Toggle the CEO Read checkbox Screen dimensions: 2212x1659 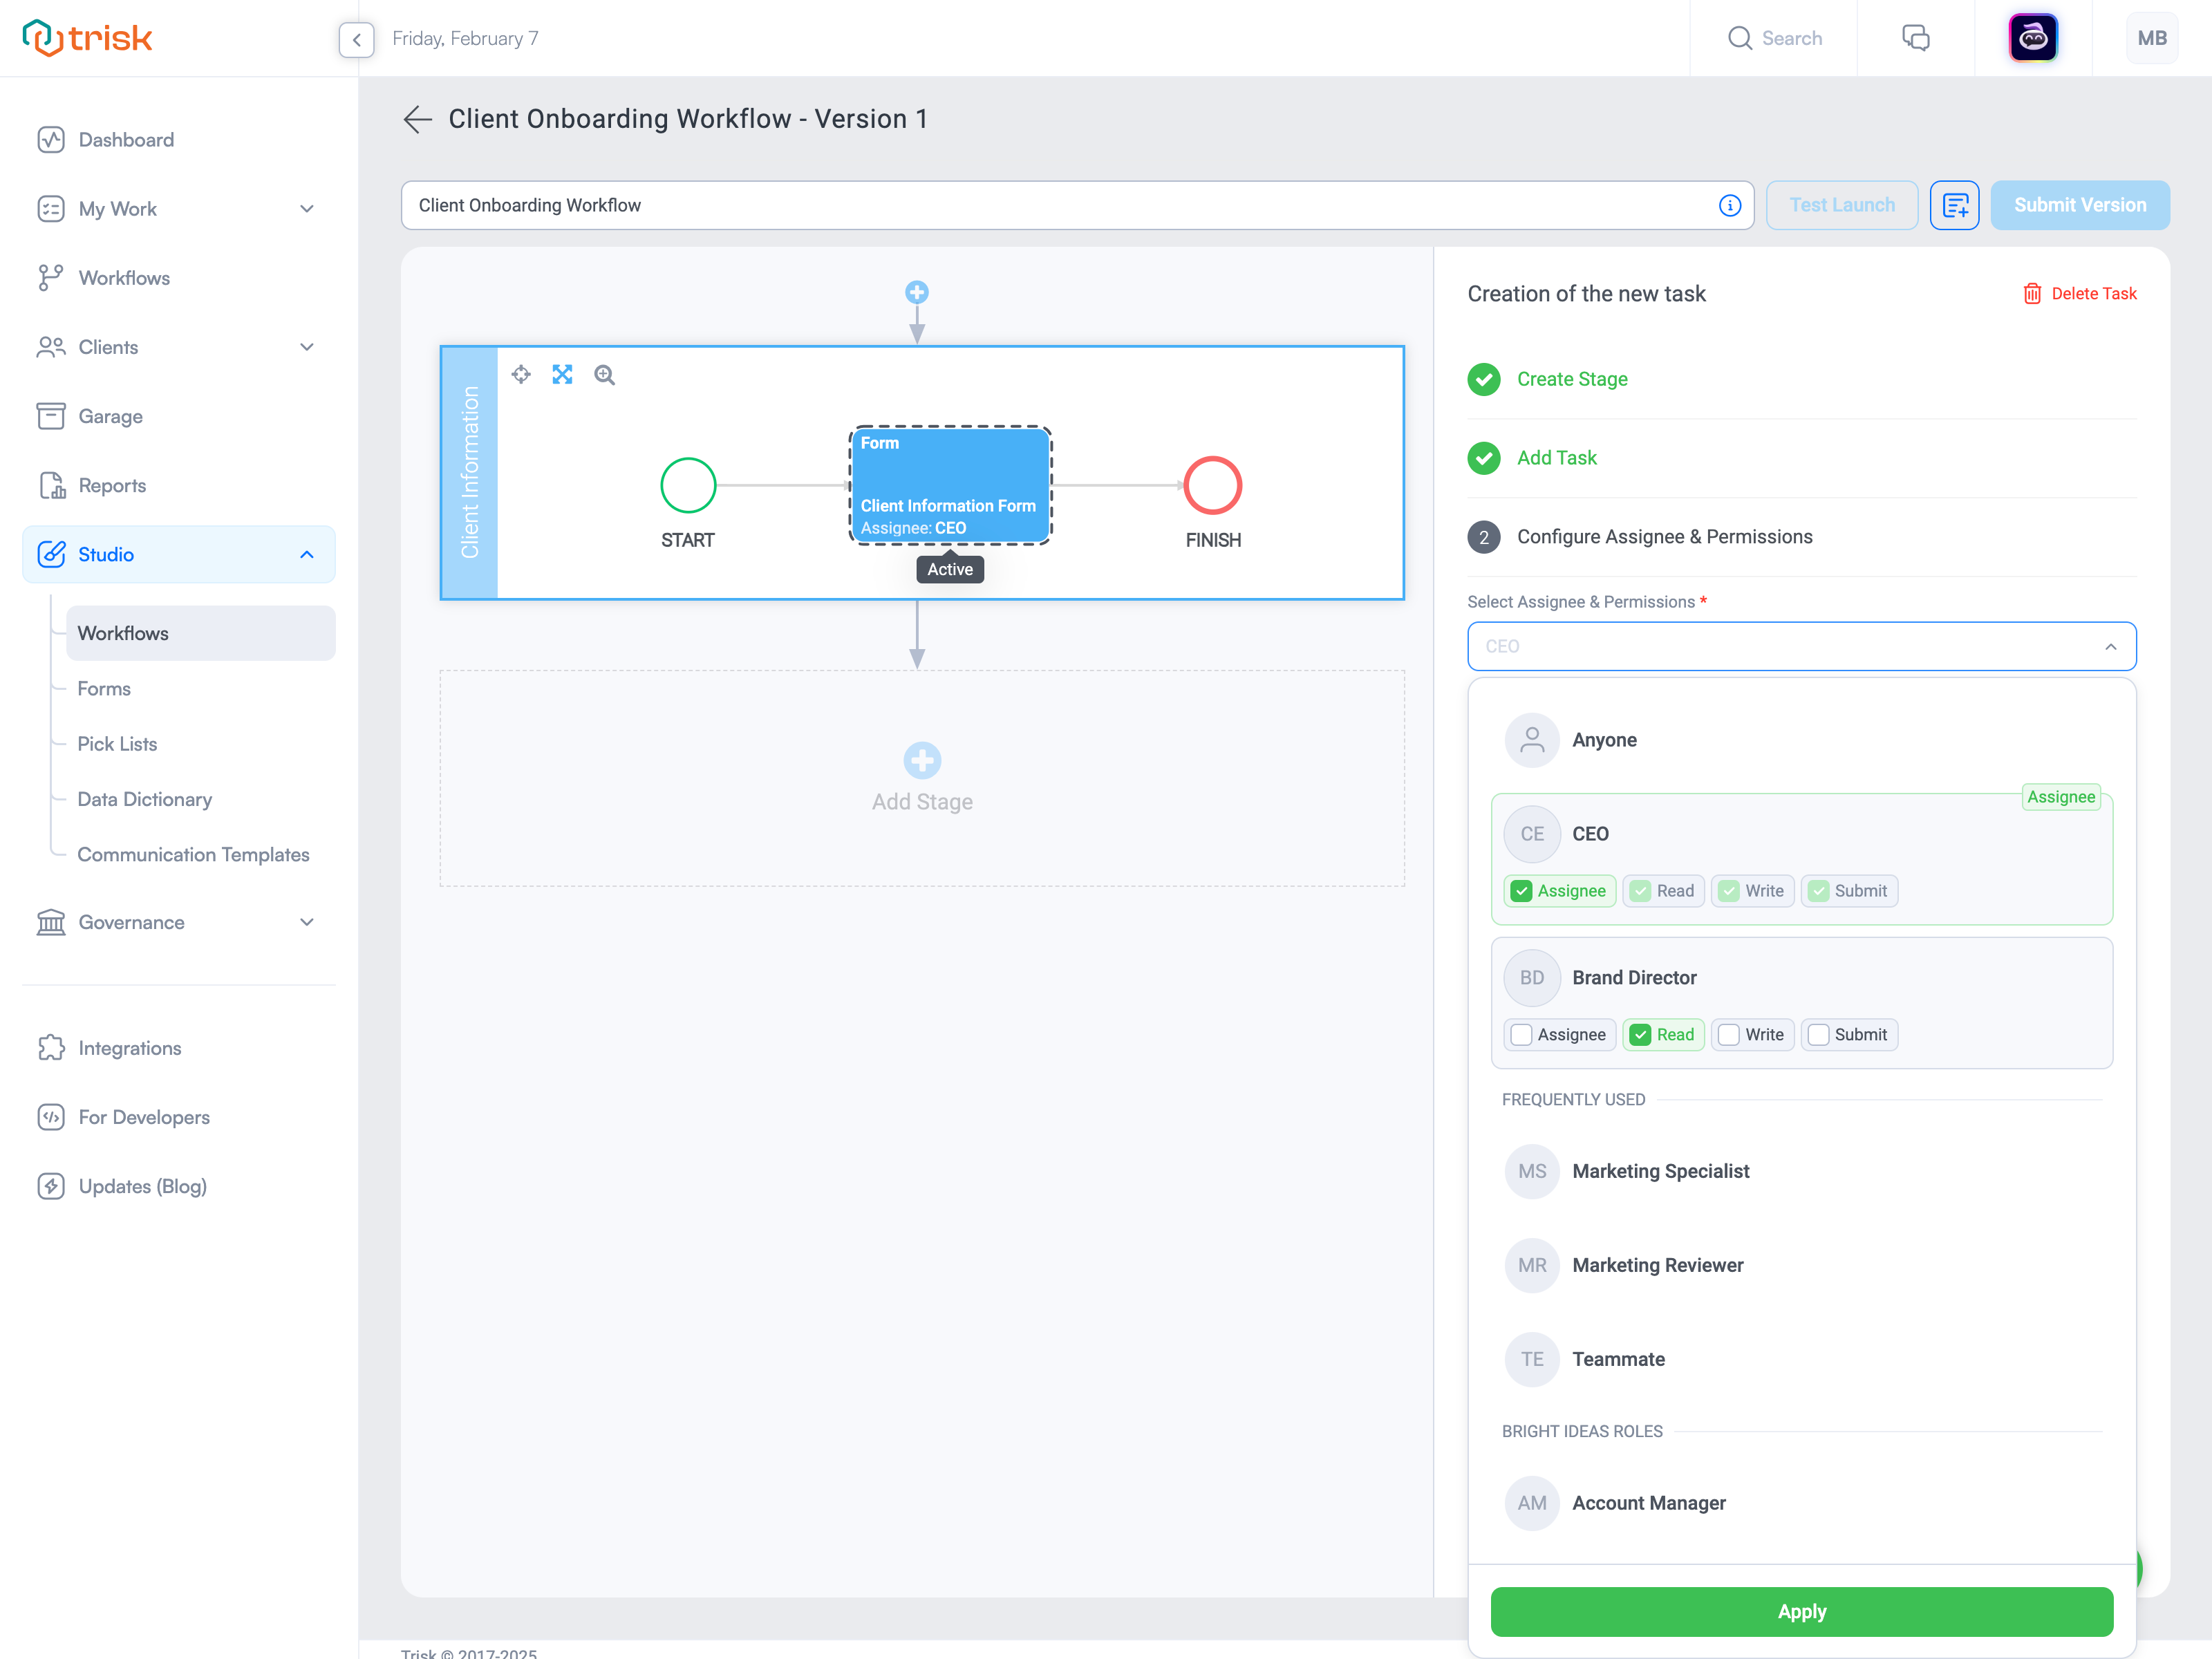pos(1640,891)
